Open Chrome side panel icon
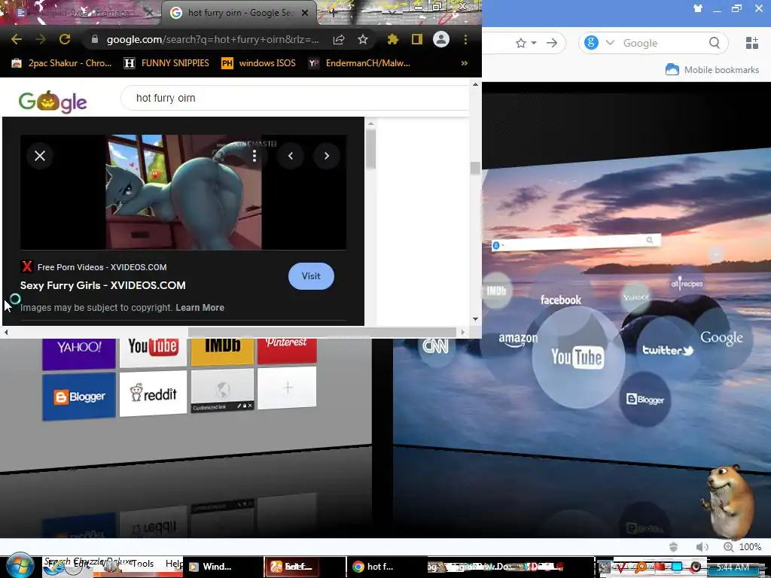Image resolution: width=771 pixels, height=578 pixels. pyautogui.click(x=417, y=39)
